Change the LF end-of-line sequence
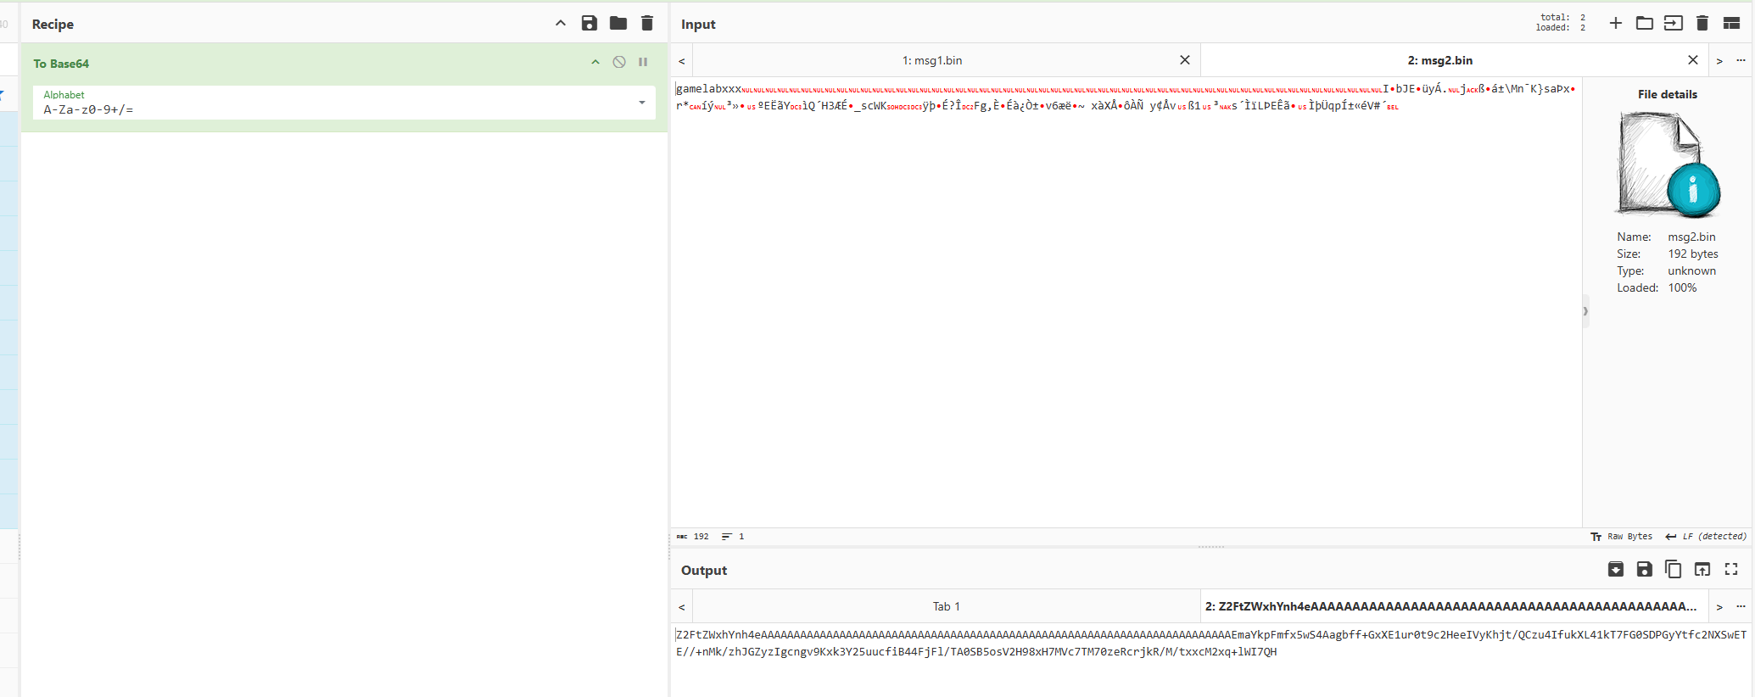 (1706, 537)
